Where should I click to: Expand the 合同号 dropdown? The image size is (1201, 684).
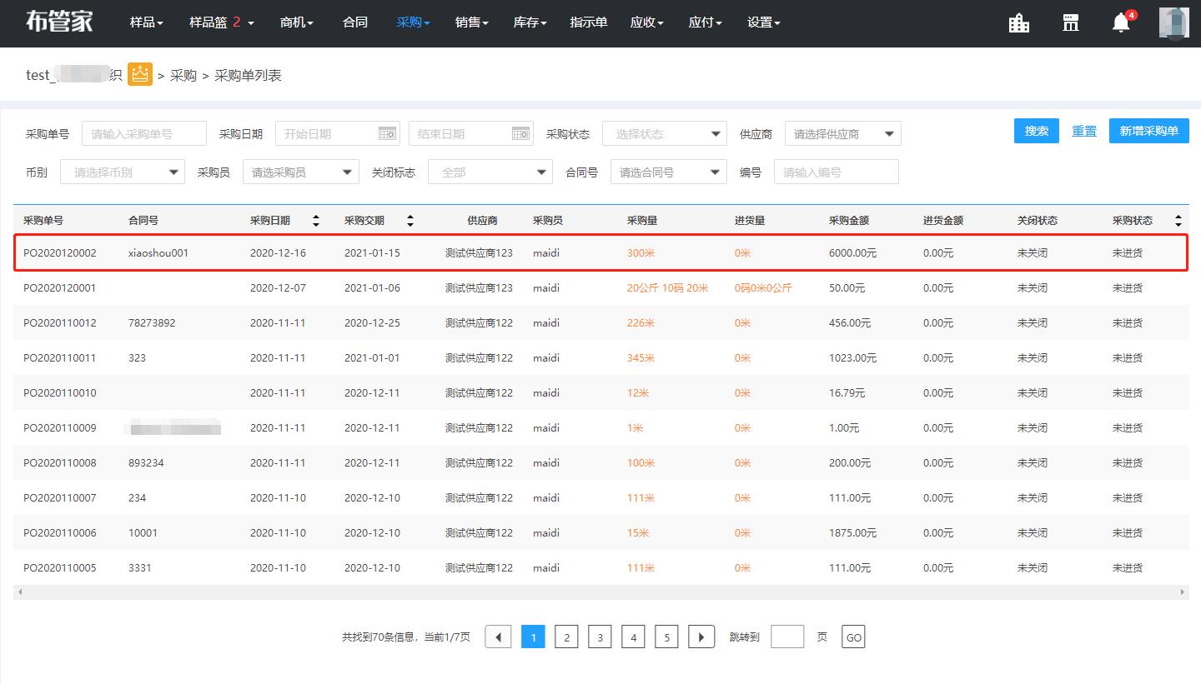pyautogui.click(x=669, y=172)
